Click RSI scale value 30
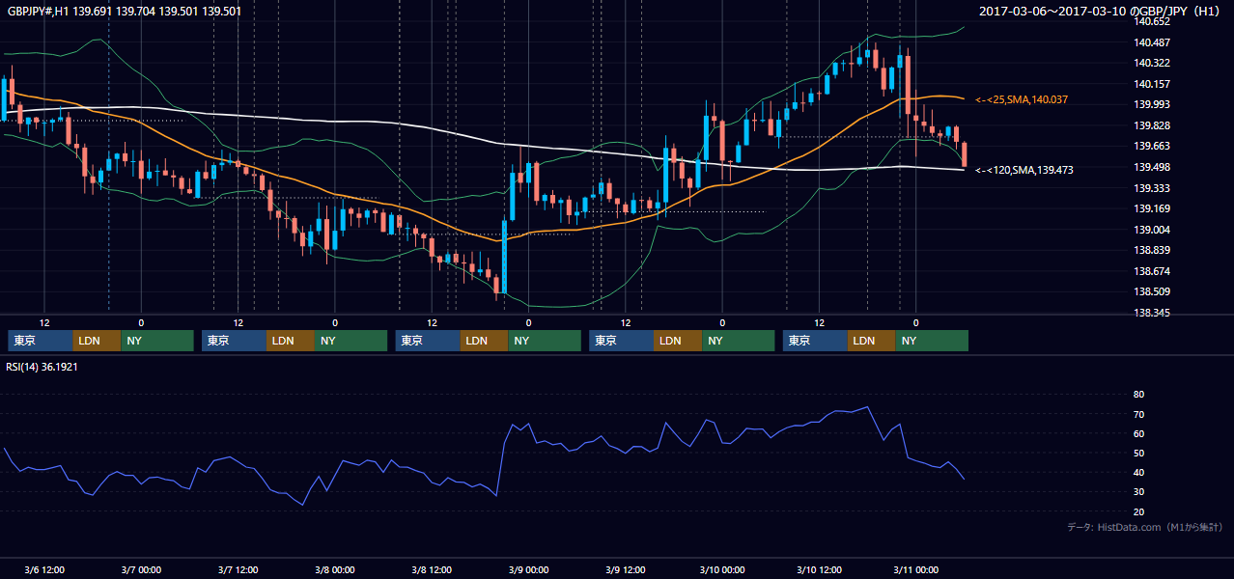 [x=1138, y=491]
